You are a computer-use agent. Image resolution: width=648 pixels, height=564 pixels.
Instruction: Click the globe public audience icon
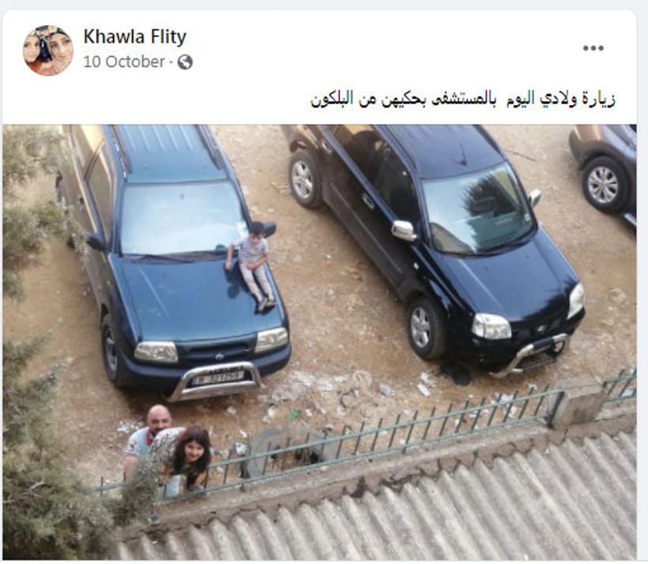pos(185,62)
